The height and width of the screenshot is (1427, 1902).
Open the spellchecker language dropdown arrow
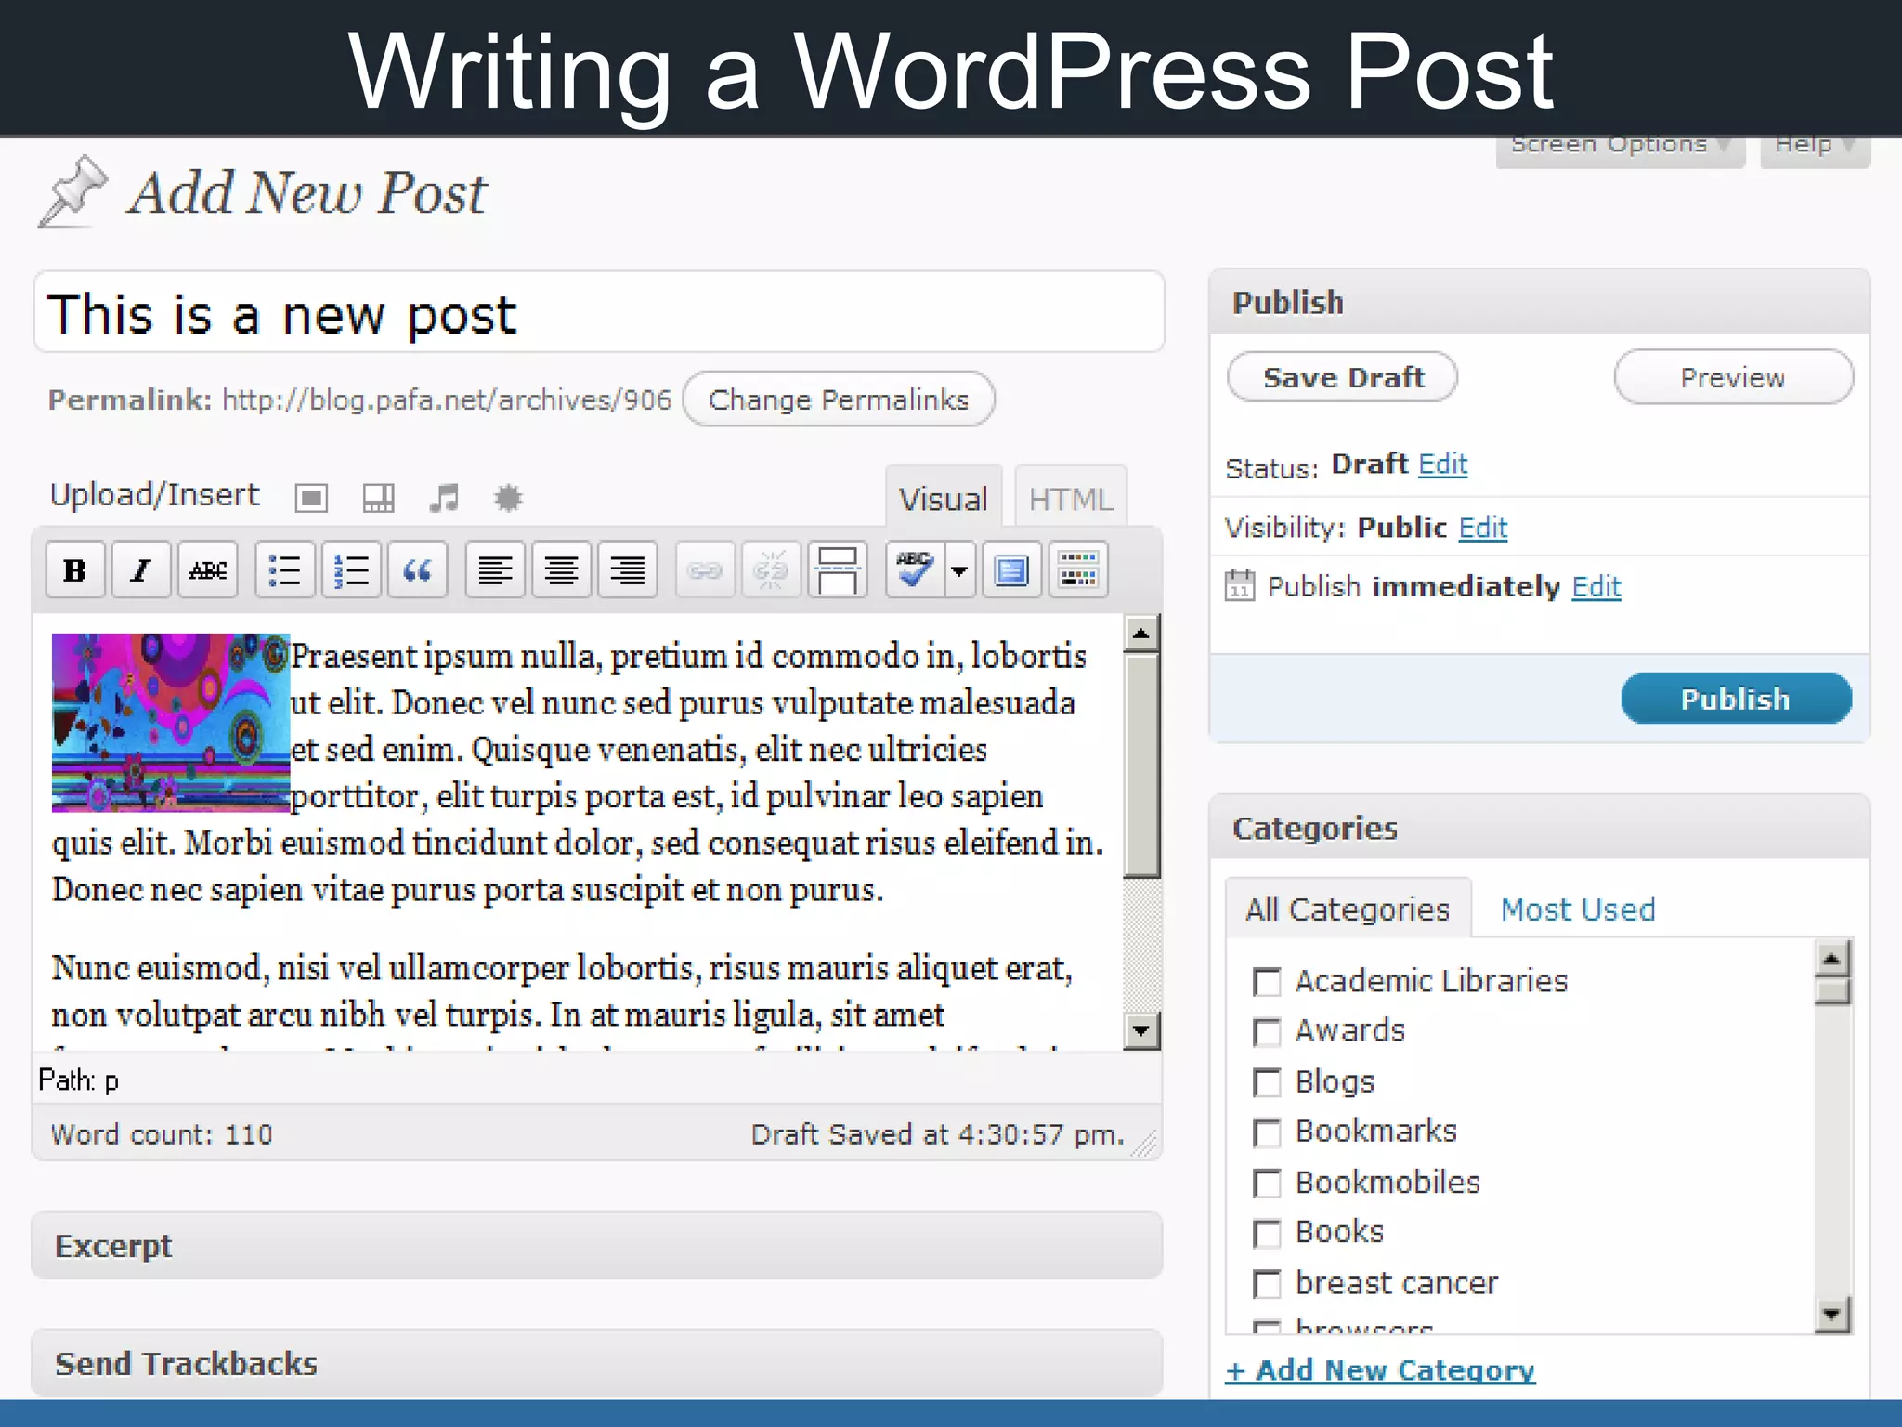(x=960, y=569)
